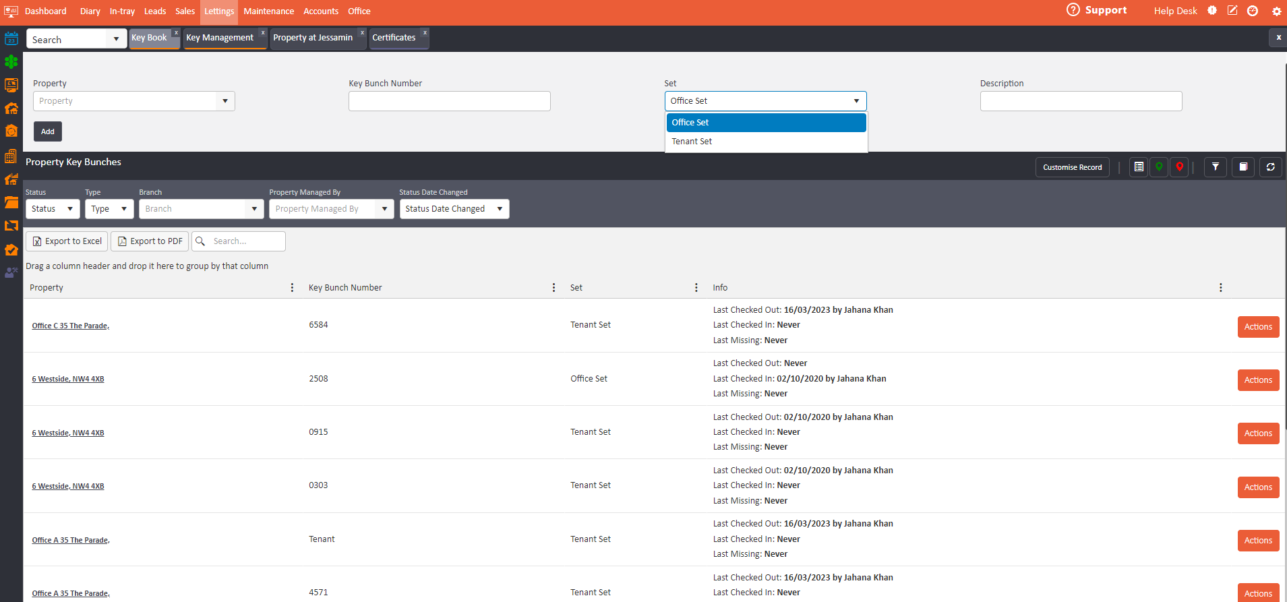The height and width of the screenshot is (602, 1287).
Task: Click the gauge dial icon in top bar
Action: [x=1253, y=11]
